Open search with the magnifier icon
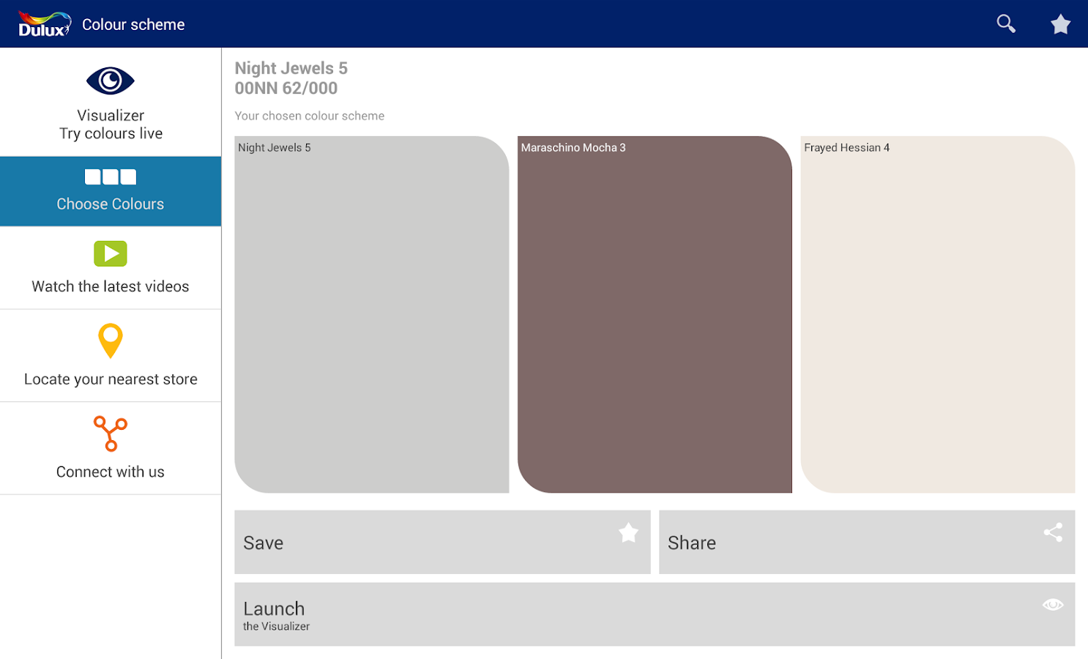Screen dimensions: 1088x659 coord(1006,23)
